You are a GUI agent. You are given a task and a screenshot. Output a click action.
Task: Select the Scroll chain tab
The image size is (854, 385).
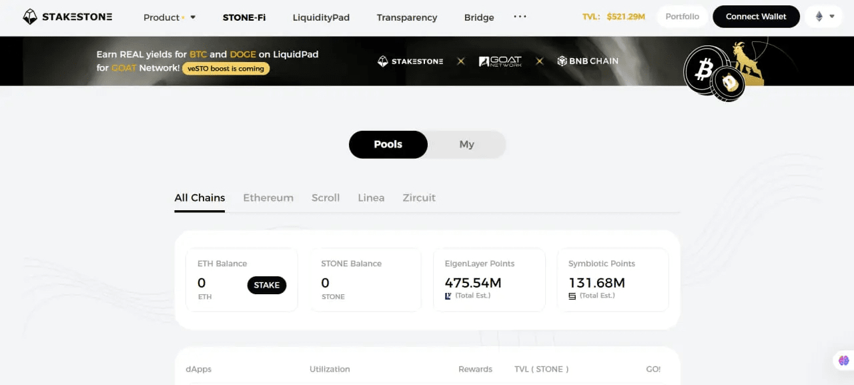pos(326,198)
